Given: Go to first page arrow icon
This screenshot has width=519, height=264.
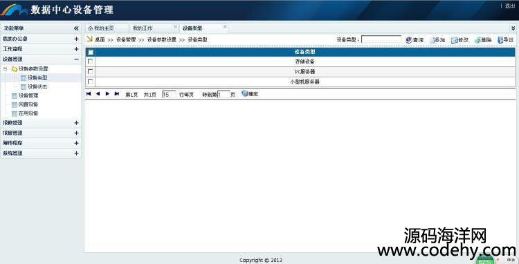Looking at the screenshot, I should click(x=89, y=94).
